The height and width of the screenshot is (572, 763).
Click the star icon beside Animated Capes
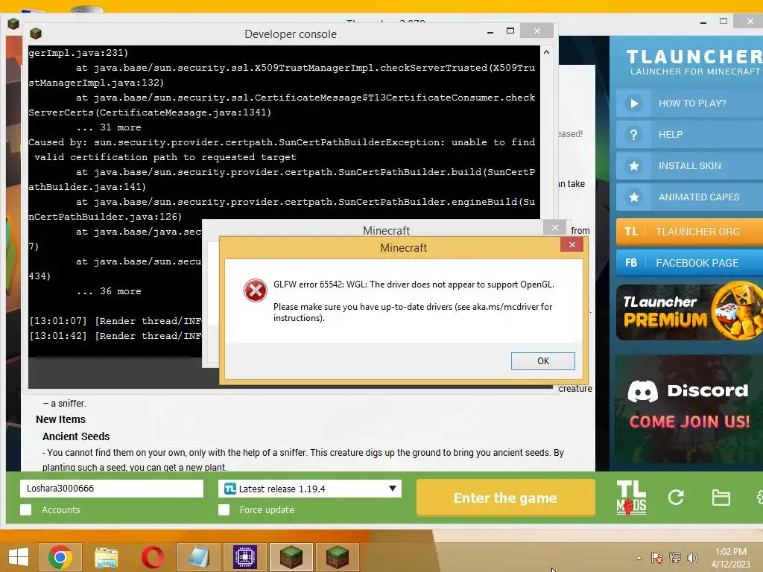(633, 197)
